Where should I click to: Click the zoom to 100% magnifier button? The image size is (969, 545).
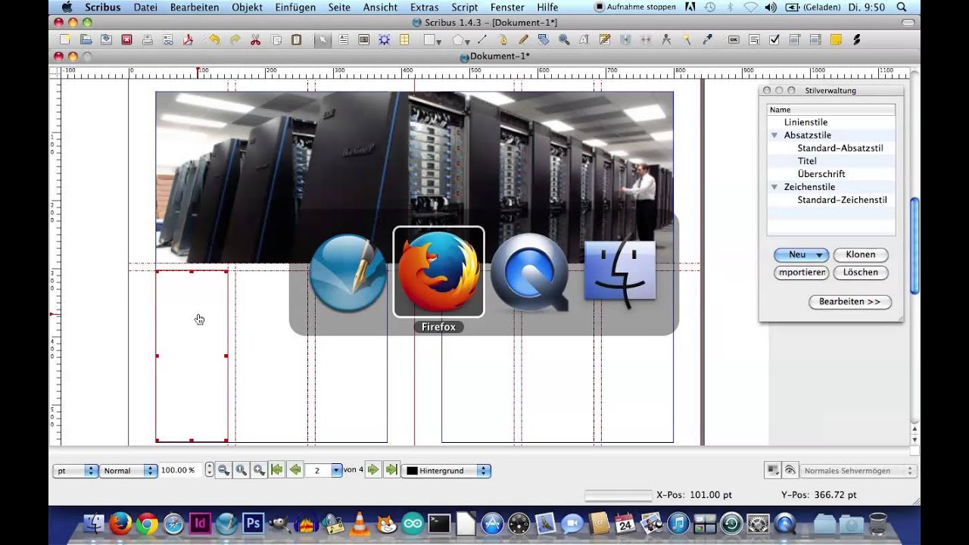pos(241,470)
